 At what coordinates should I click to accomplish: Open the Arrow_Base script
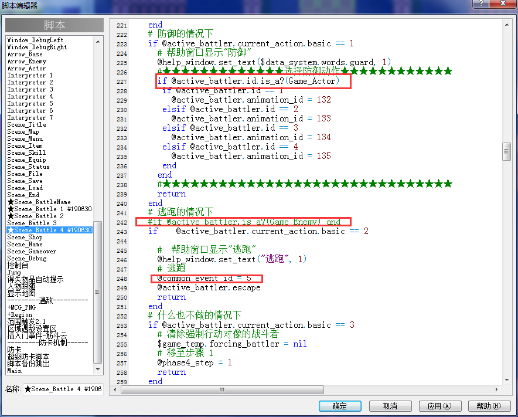(x=25, y=54)
